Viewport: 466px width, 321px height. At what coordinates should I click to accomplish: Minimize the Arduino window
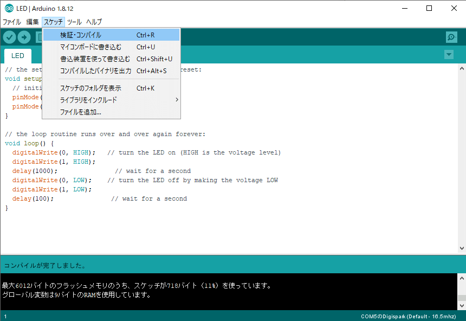(405, 8)
